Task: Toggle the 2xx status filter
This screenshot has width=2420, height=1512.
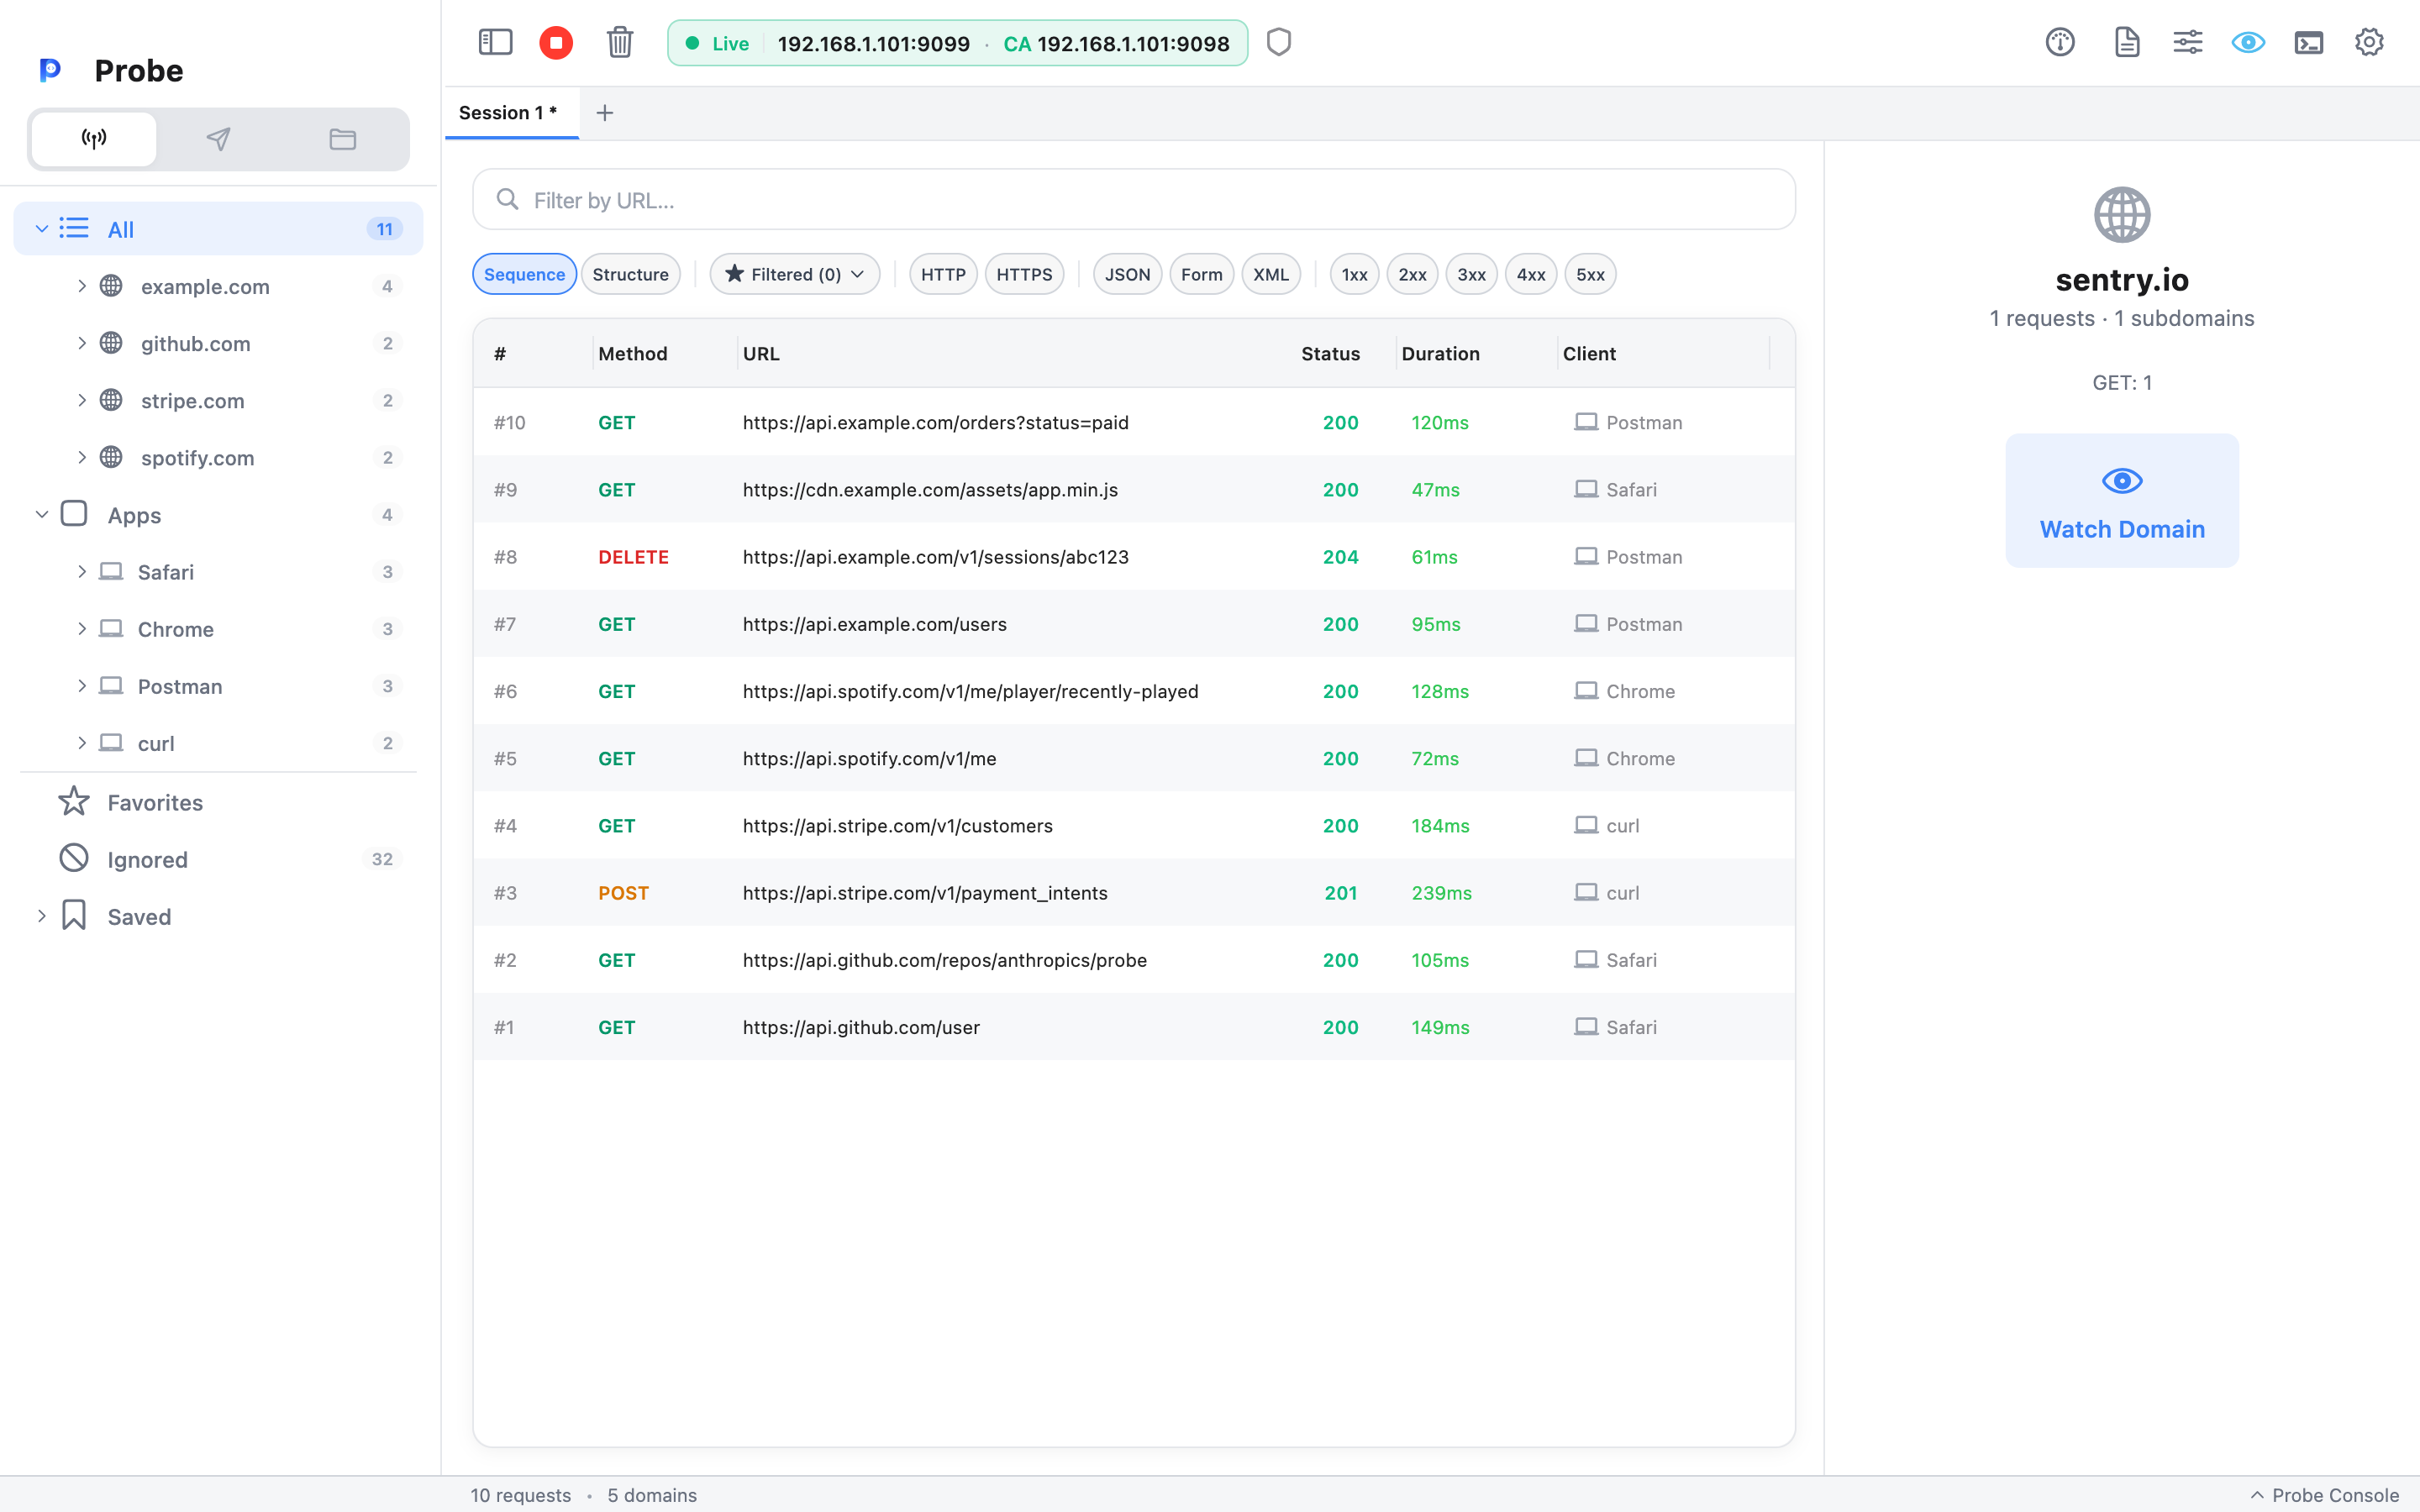Action: tap(1412, 274)
